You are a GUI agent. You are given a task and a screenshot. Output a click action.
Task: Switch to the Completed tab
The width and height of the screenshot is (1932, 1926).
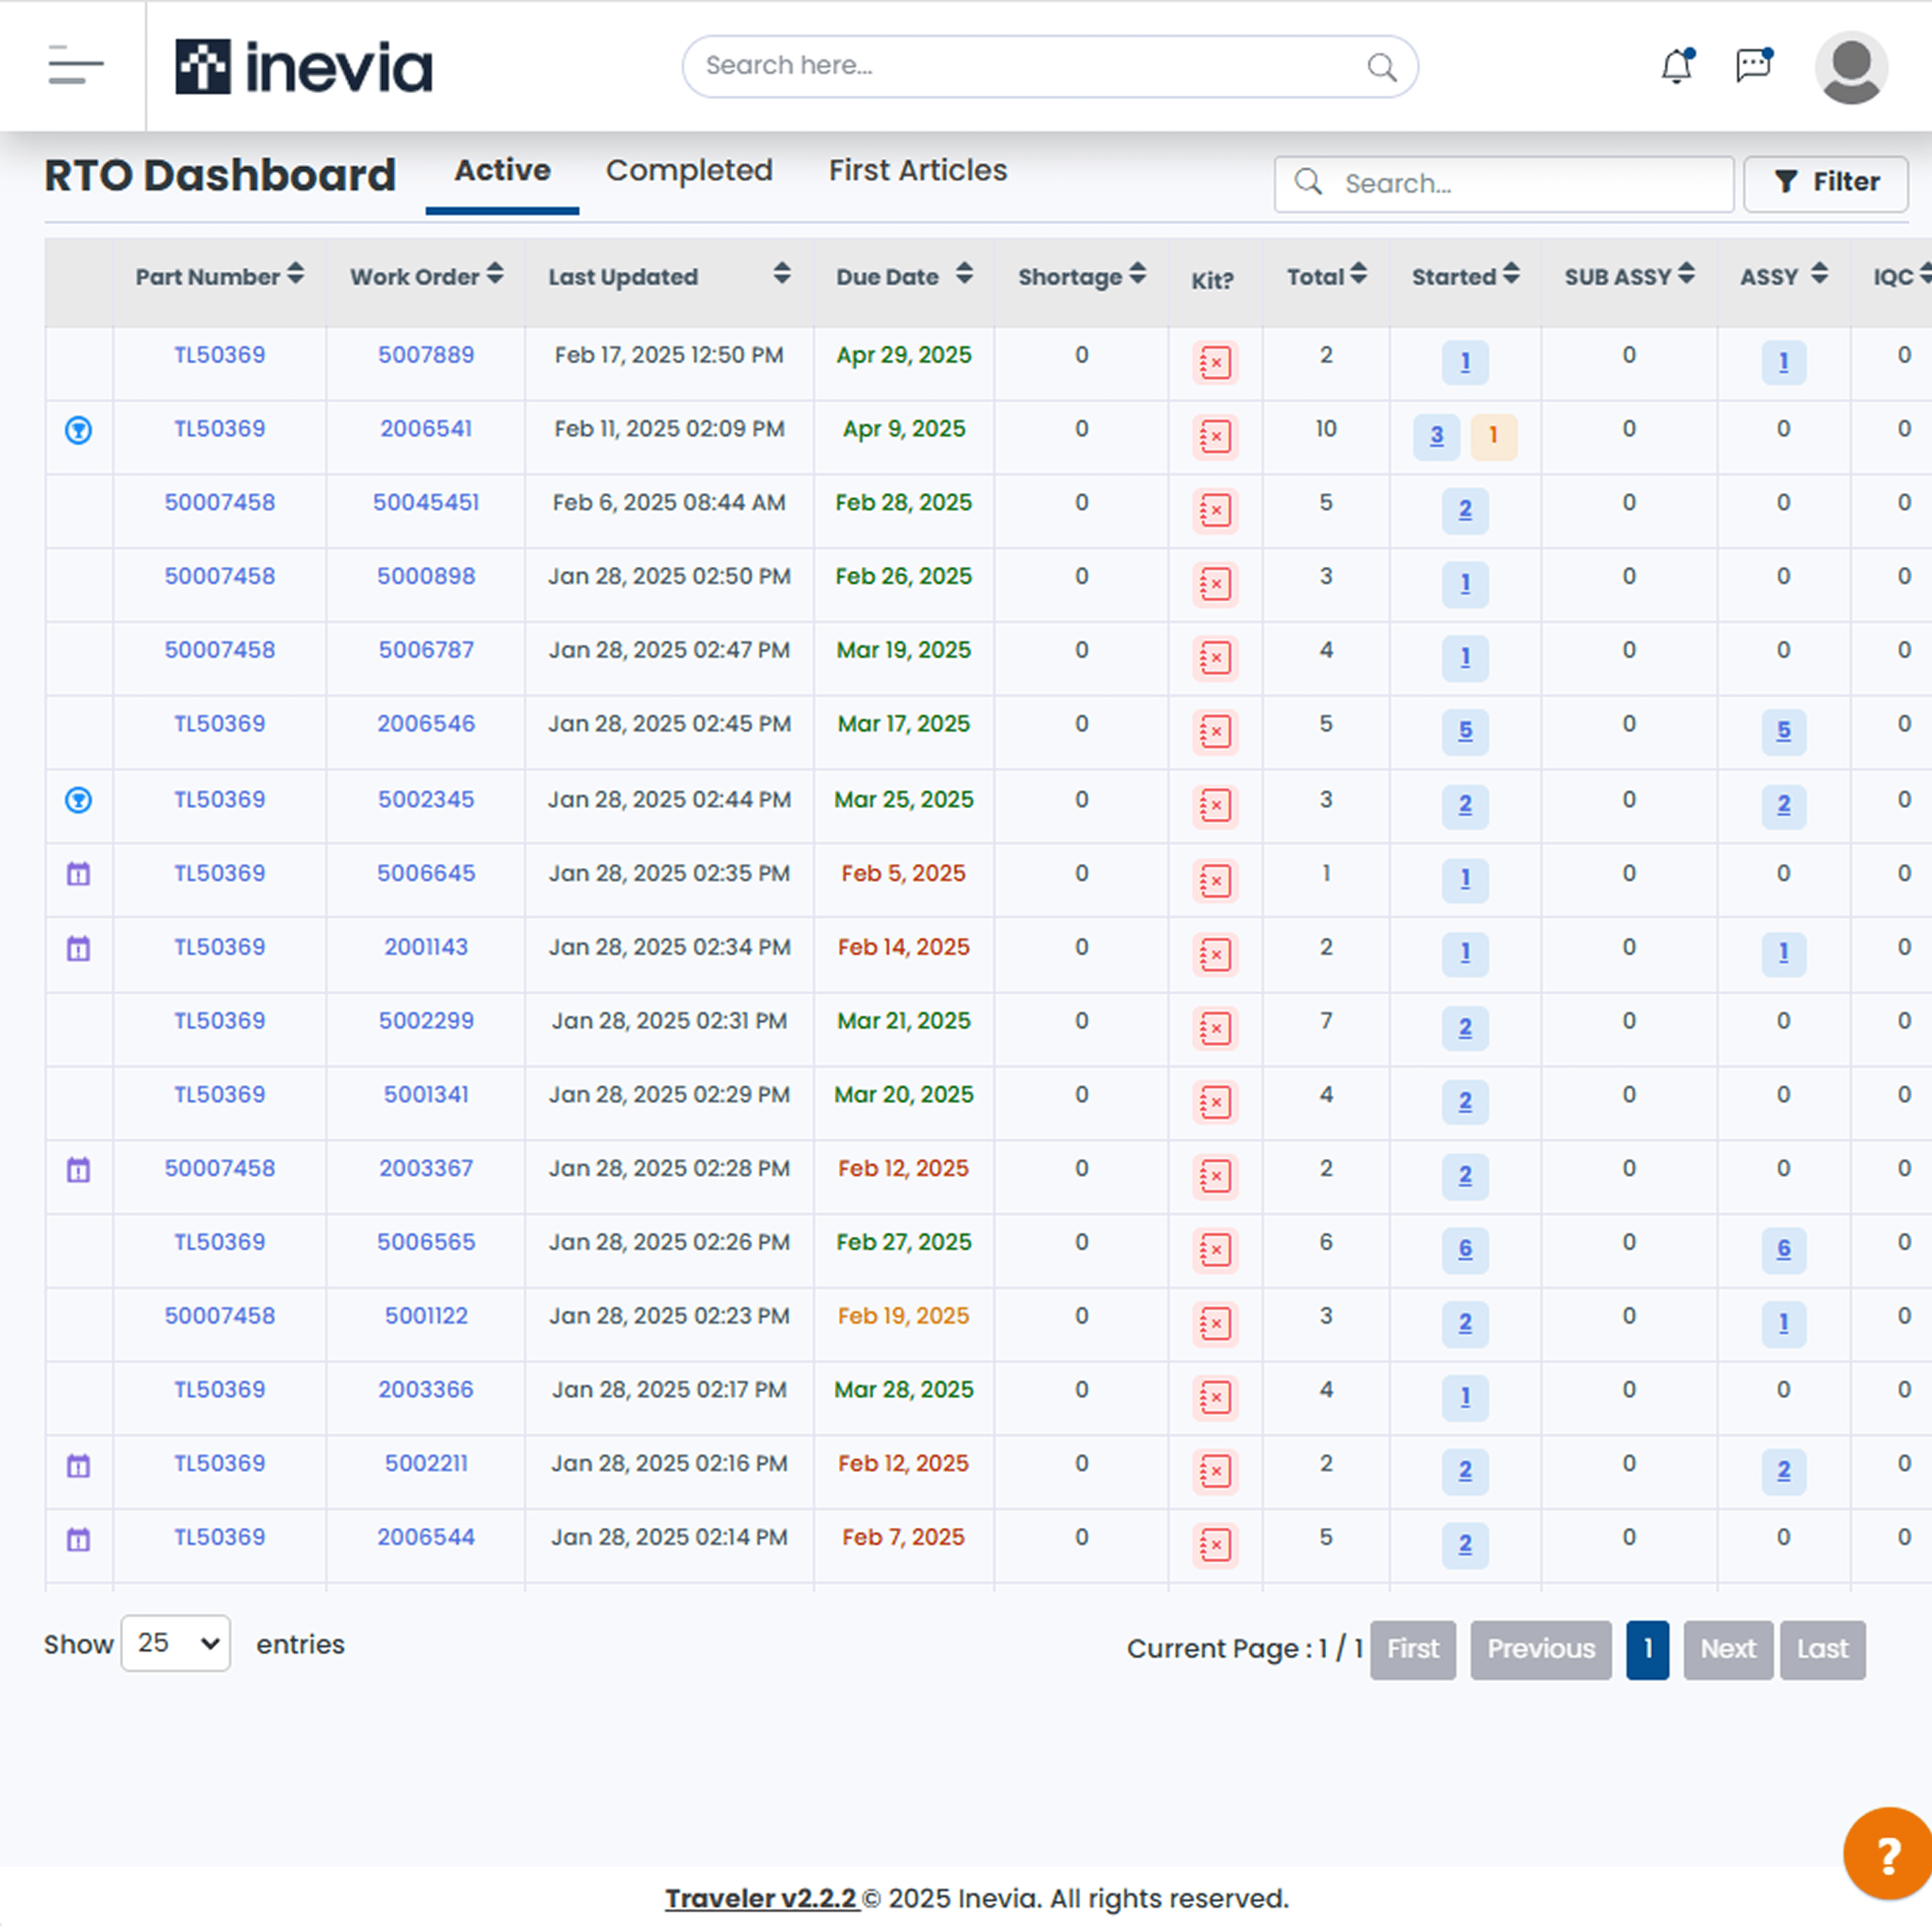tap(690, 170)
